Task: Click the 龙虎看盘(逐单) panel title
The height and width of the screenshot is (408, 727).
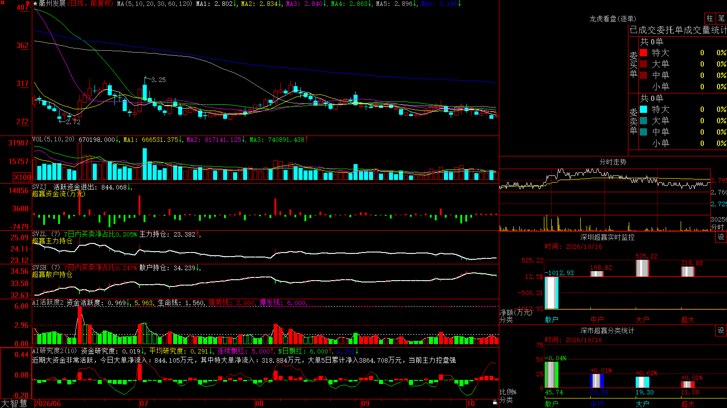Action: pos(612,19)
